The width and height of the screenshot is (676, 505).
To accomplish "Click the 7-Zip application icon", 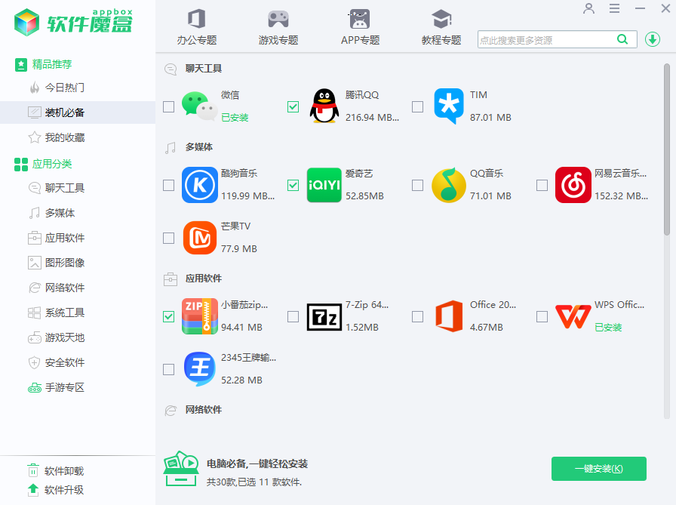I will tap(324, 316).
